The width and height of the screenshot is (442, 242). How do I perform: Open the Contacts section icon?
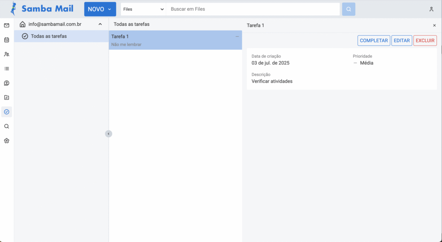(x=6, y=54)
